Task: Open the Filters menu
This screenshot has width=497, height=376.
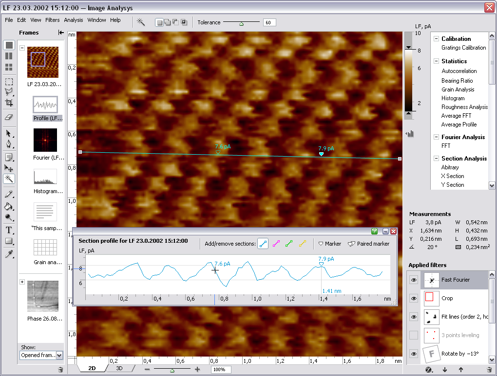Action: click(52, 20)
